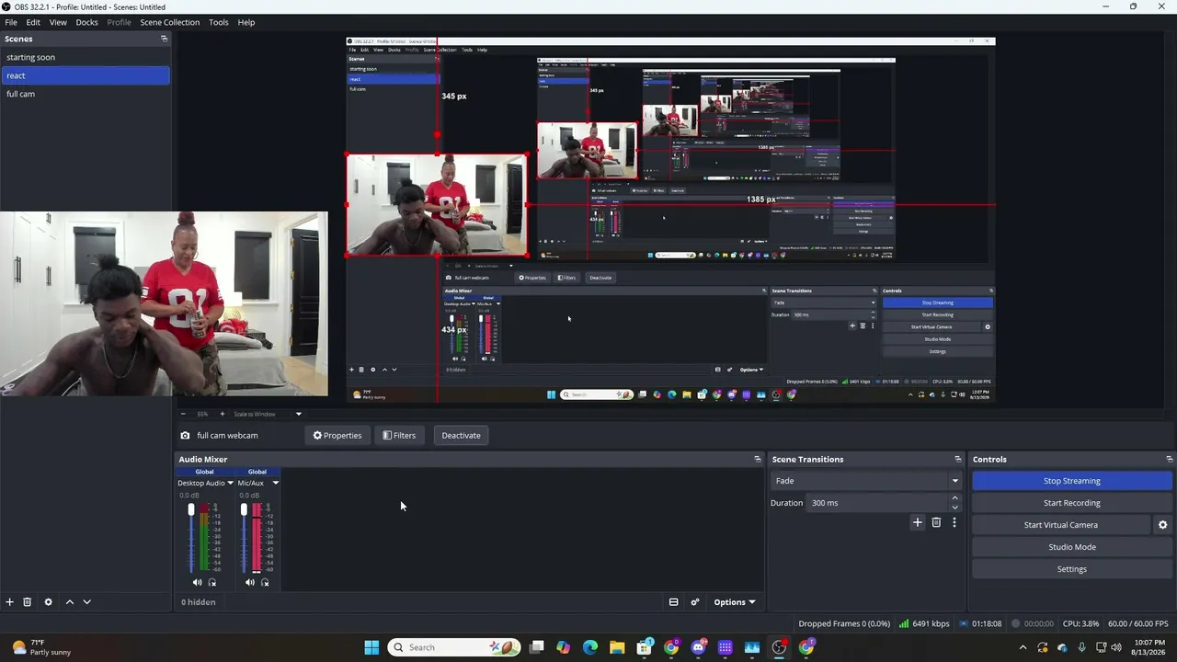1177x662 pixels.
Task: Select the full cam scene
Action: point(85,94)
